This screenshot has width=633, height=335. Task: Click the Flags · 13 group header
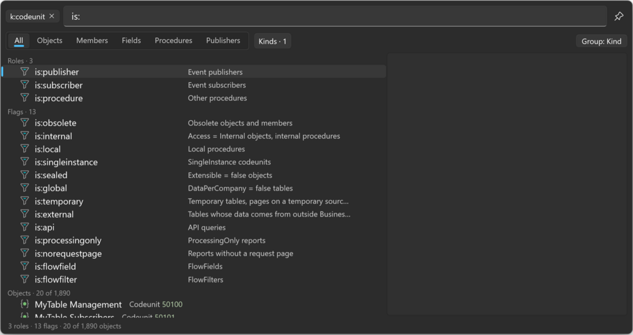tap(22, 111)
